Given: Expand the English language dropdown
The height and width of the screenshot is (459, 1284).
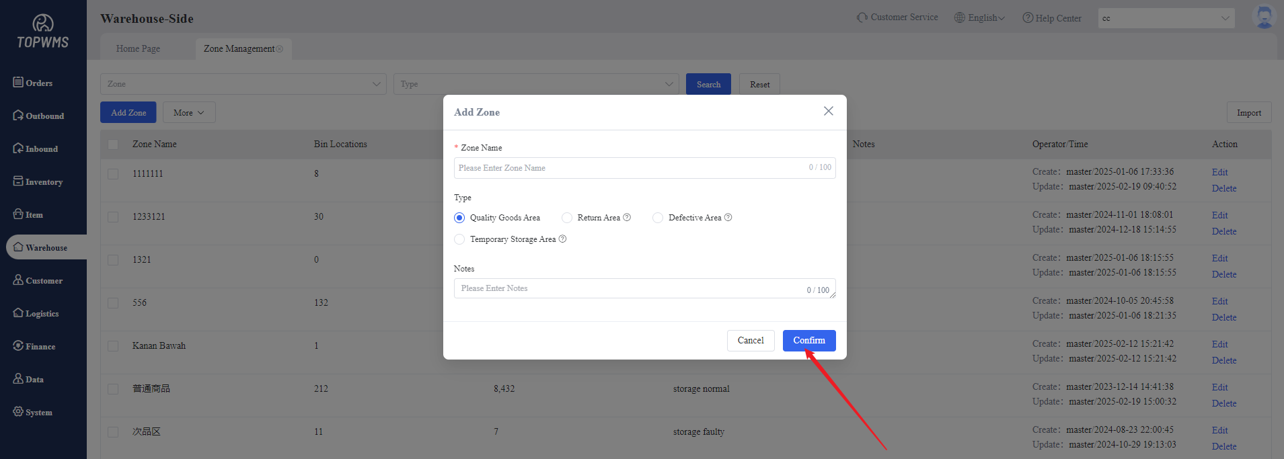Looking at the screenshot, I should 980,17.
